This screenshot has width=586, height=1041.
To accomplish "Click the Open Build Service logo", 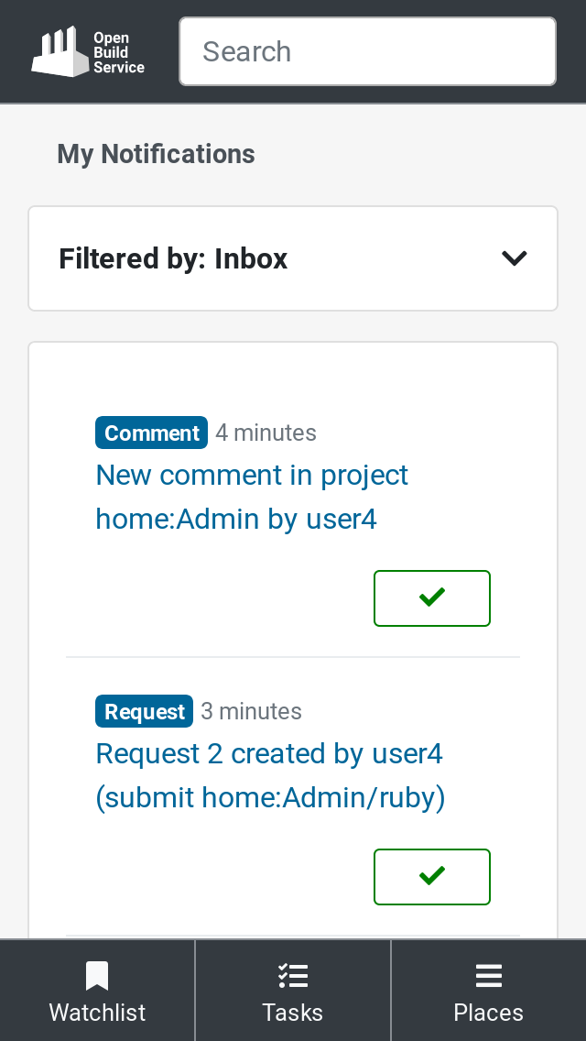I will click(x=87, y=51).
